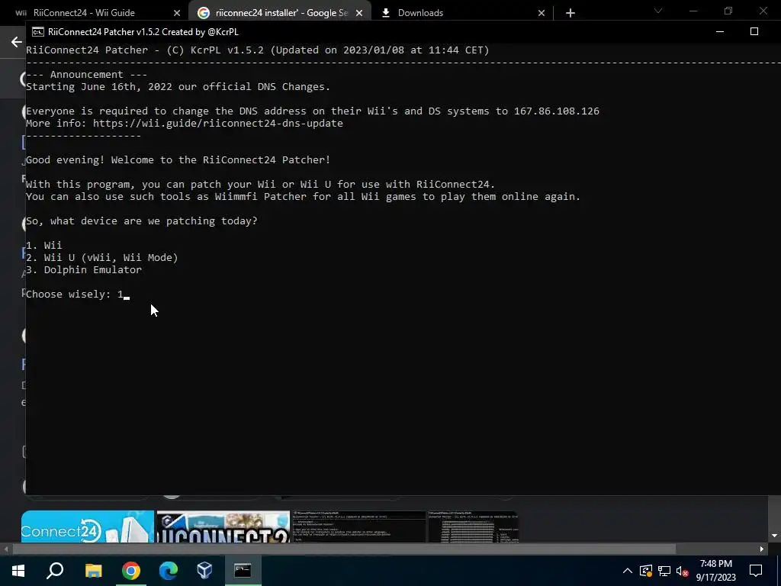Viewport: 781px width, 586px height.
Task: Click the horizontal scrollbar thumb
Action: coord(344,549)
